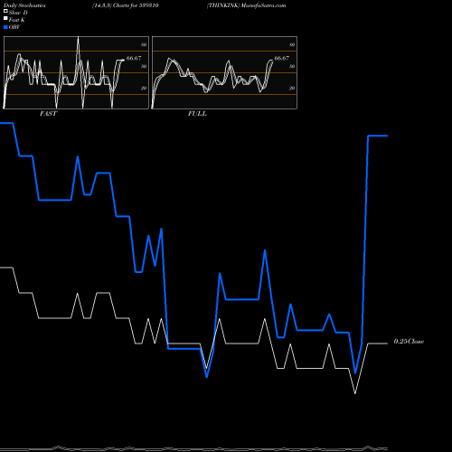Click the 50 axis label in FULL chart
Viewport: 452px width, 452px height.
point(292,66)
